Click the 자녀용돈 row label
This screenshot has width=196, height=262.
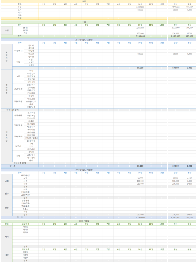point(31,135)
